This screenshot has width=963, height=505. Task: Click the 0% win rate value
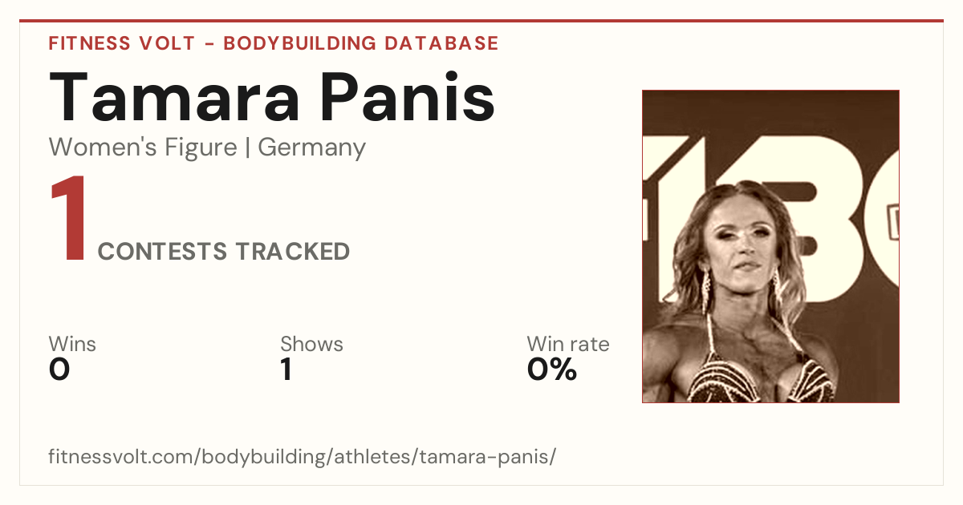coord(552,370)
